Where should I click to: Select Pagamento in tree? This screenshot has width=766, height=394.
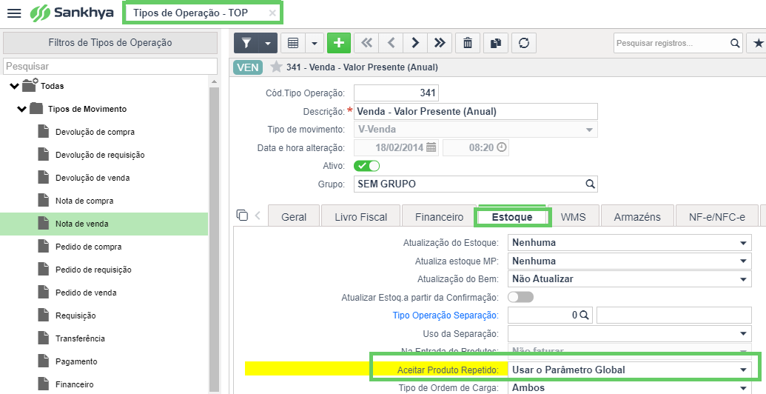pyautogui.click(x=76, y=361)
